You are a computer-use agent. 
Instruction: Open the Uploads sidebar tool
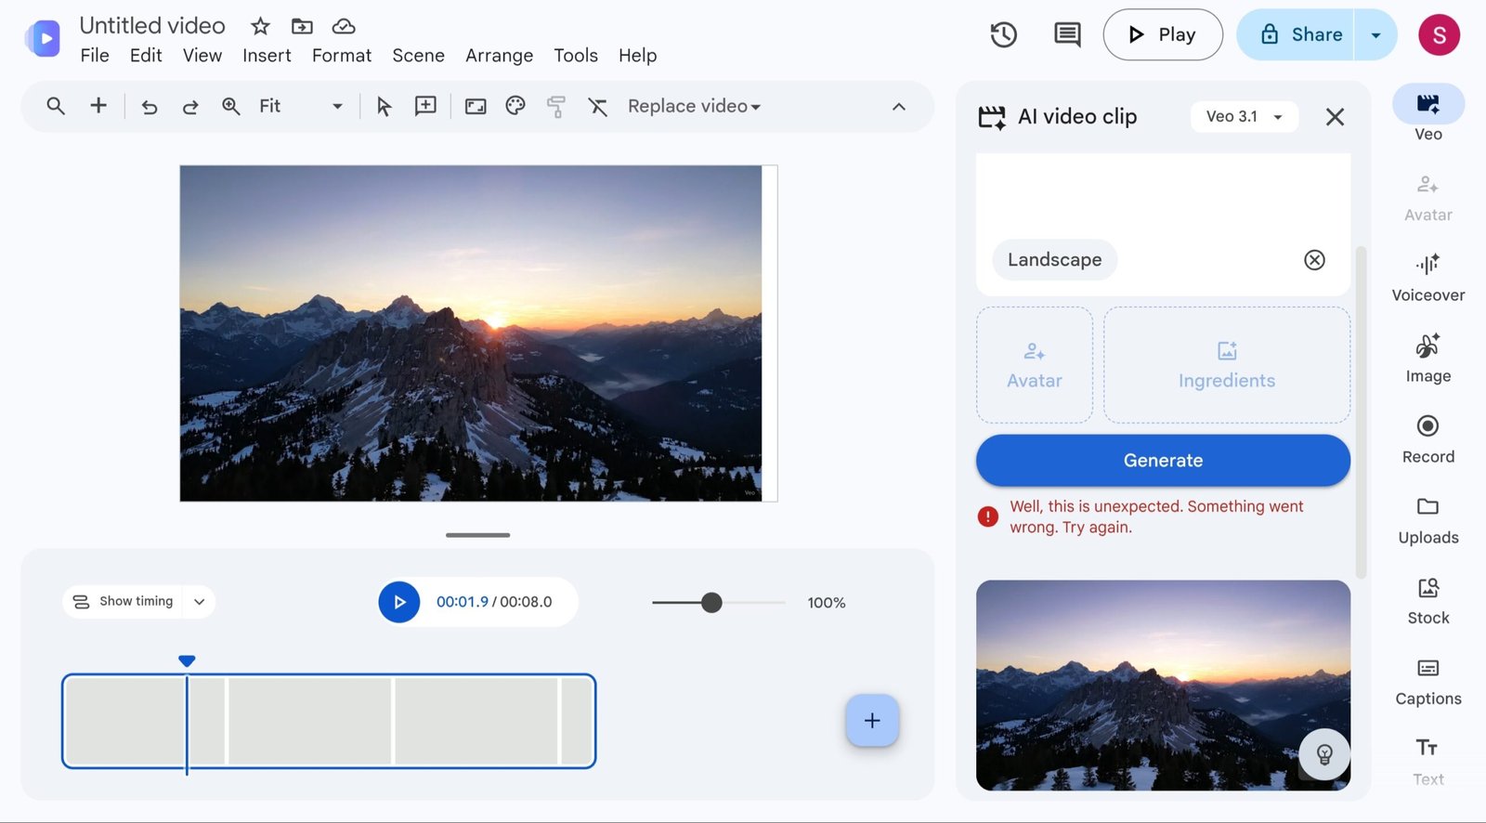(1428, 520)
